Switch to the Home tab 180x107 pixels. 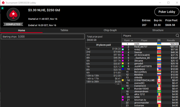pyautogui.click(x=21, y=30)
